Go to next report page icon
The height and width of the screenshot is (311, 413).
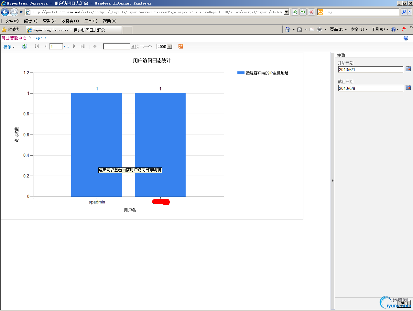click(x=74, y=46)
